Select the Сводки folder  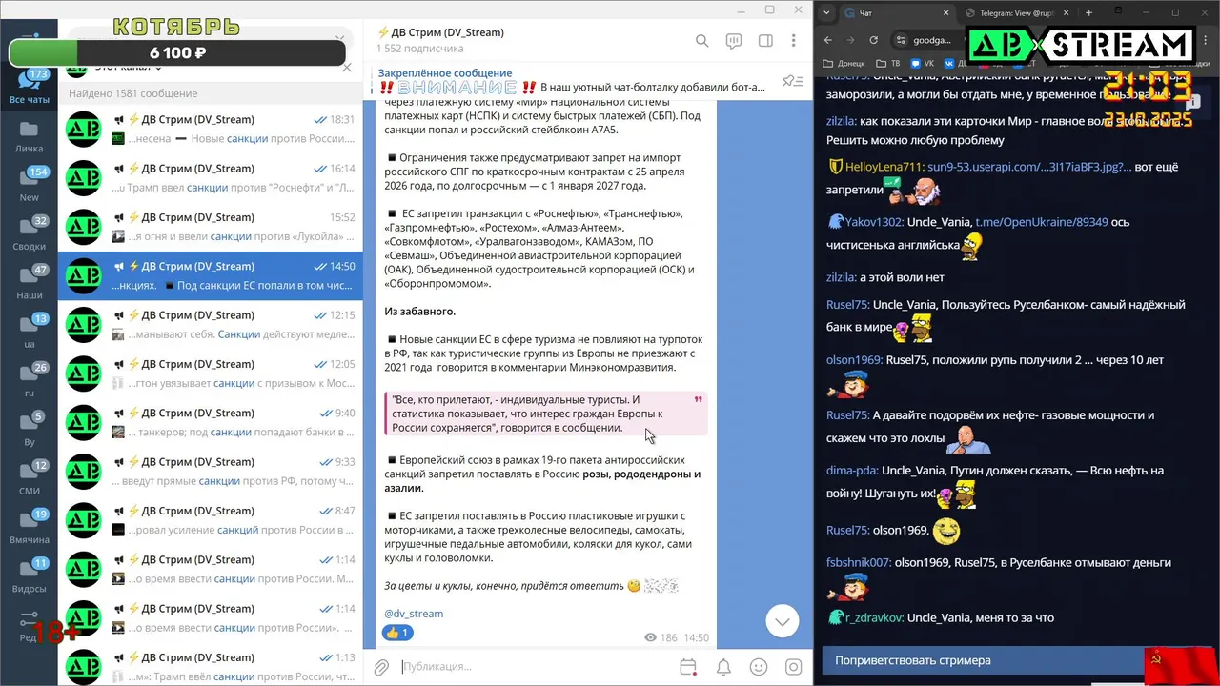pyautogui.click(x=30, y=233)
